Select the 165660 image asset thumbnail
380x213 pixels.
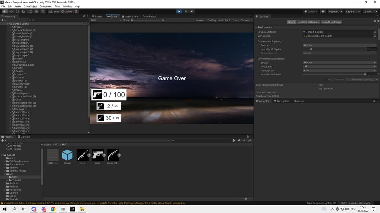(53, 155)
